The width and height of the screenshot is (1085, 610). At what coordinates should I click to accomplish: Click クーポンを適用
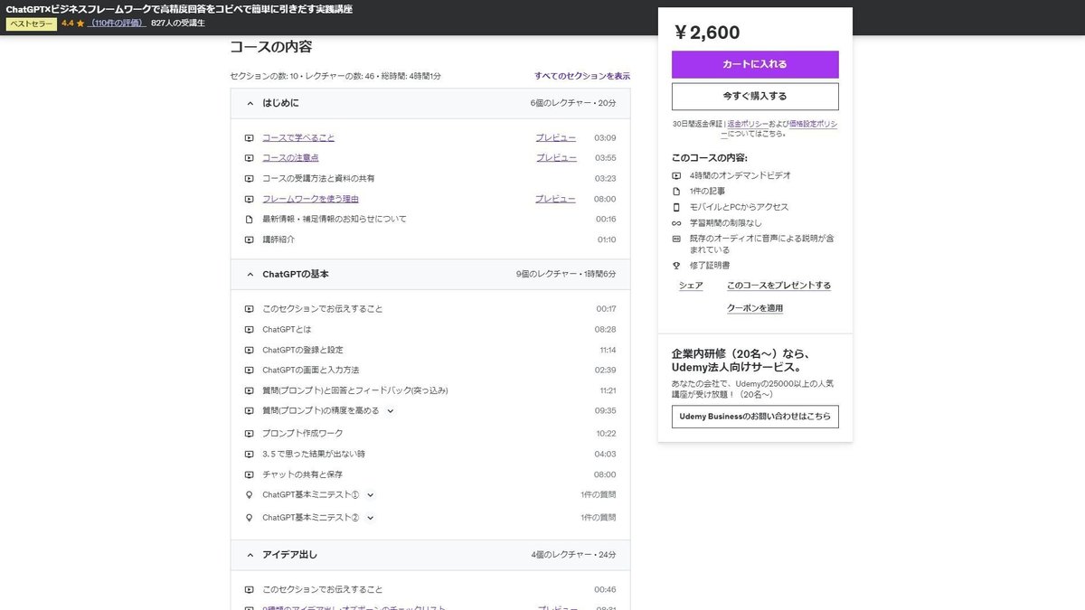click(755, 308)
